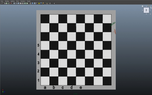
Task: Click the ViewCube arrow above TOP face
Action: pos(146,7)
